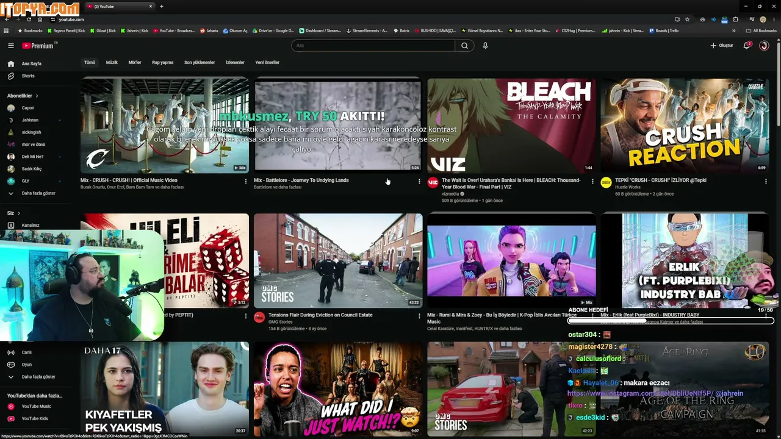Open the Ana Sayfa home icon
The width and height of the screenshot is (781, 439).
(x=10, y=63)
